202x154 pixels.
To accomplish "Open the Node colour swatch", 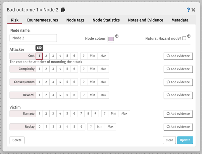I will point(111,39).
